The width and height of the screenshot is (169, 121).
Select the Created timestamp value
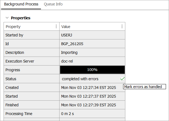[88, 88]
